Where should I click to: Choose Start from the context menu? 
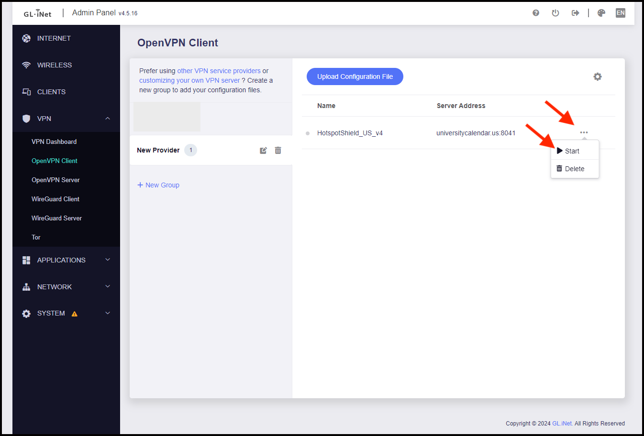pyautogui.click(x=575, y=151)
